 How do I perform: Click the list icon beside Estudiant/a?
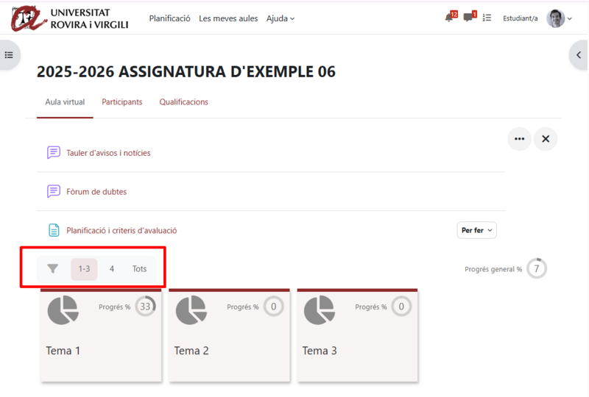[487, 18]
